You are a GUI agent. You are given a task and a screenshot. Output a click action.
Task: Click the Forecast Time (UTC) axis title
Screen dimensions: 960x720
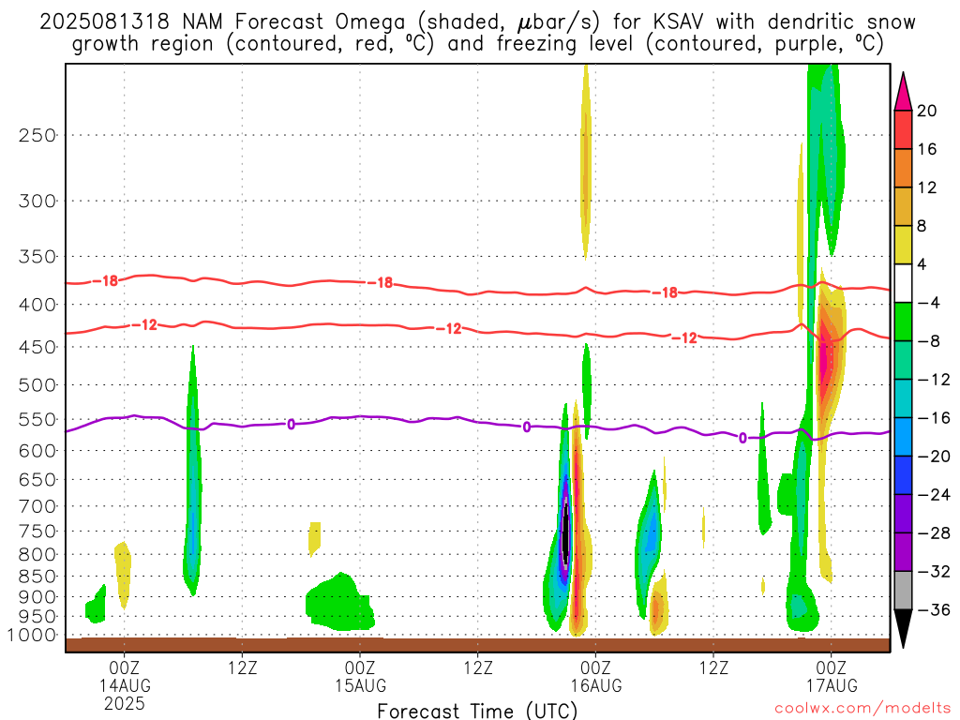[477, 711]
